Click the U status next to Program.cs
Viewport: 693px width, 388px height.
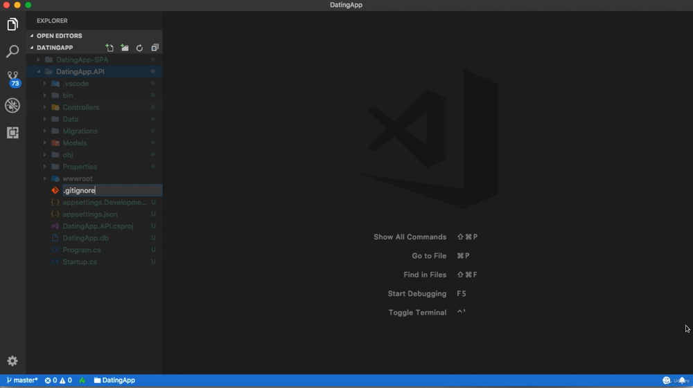153,250
